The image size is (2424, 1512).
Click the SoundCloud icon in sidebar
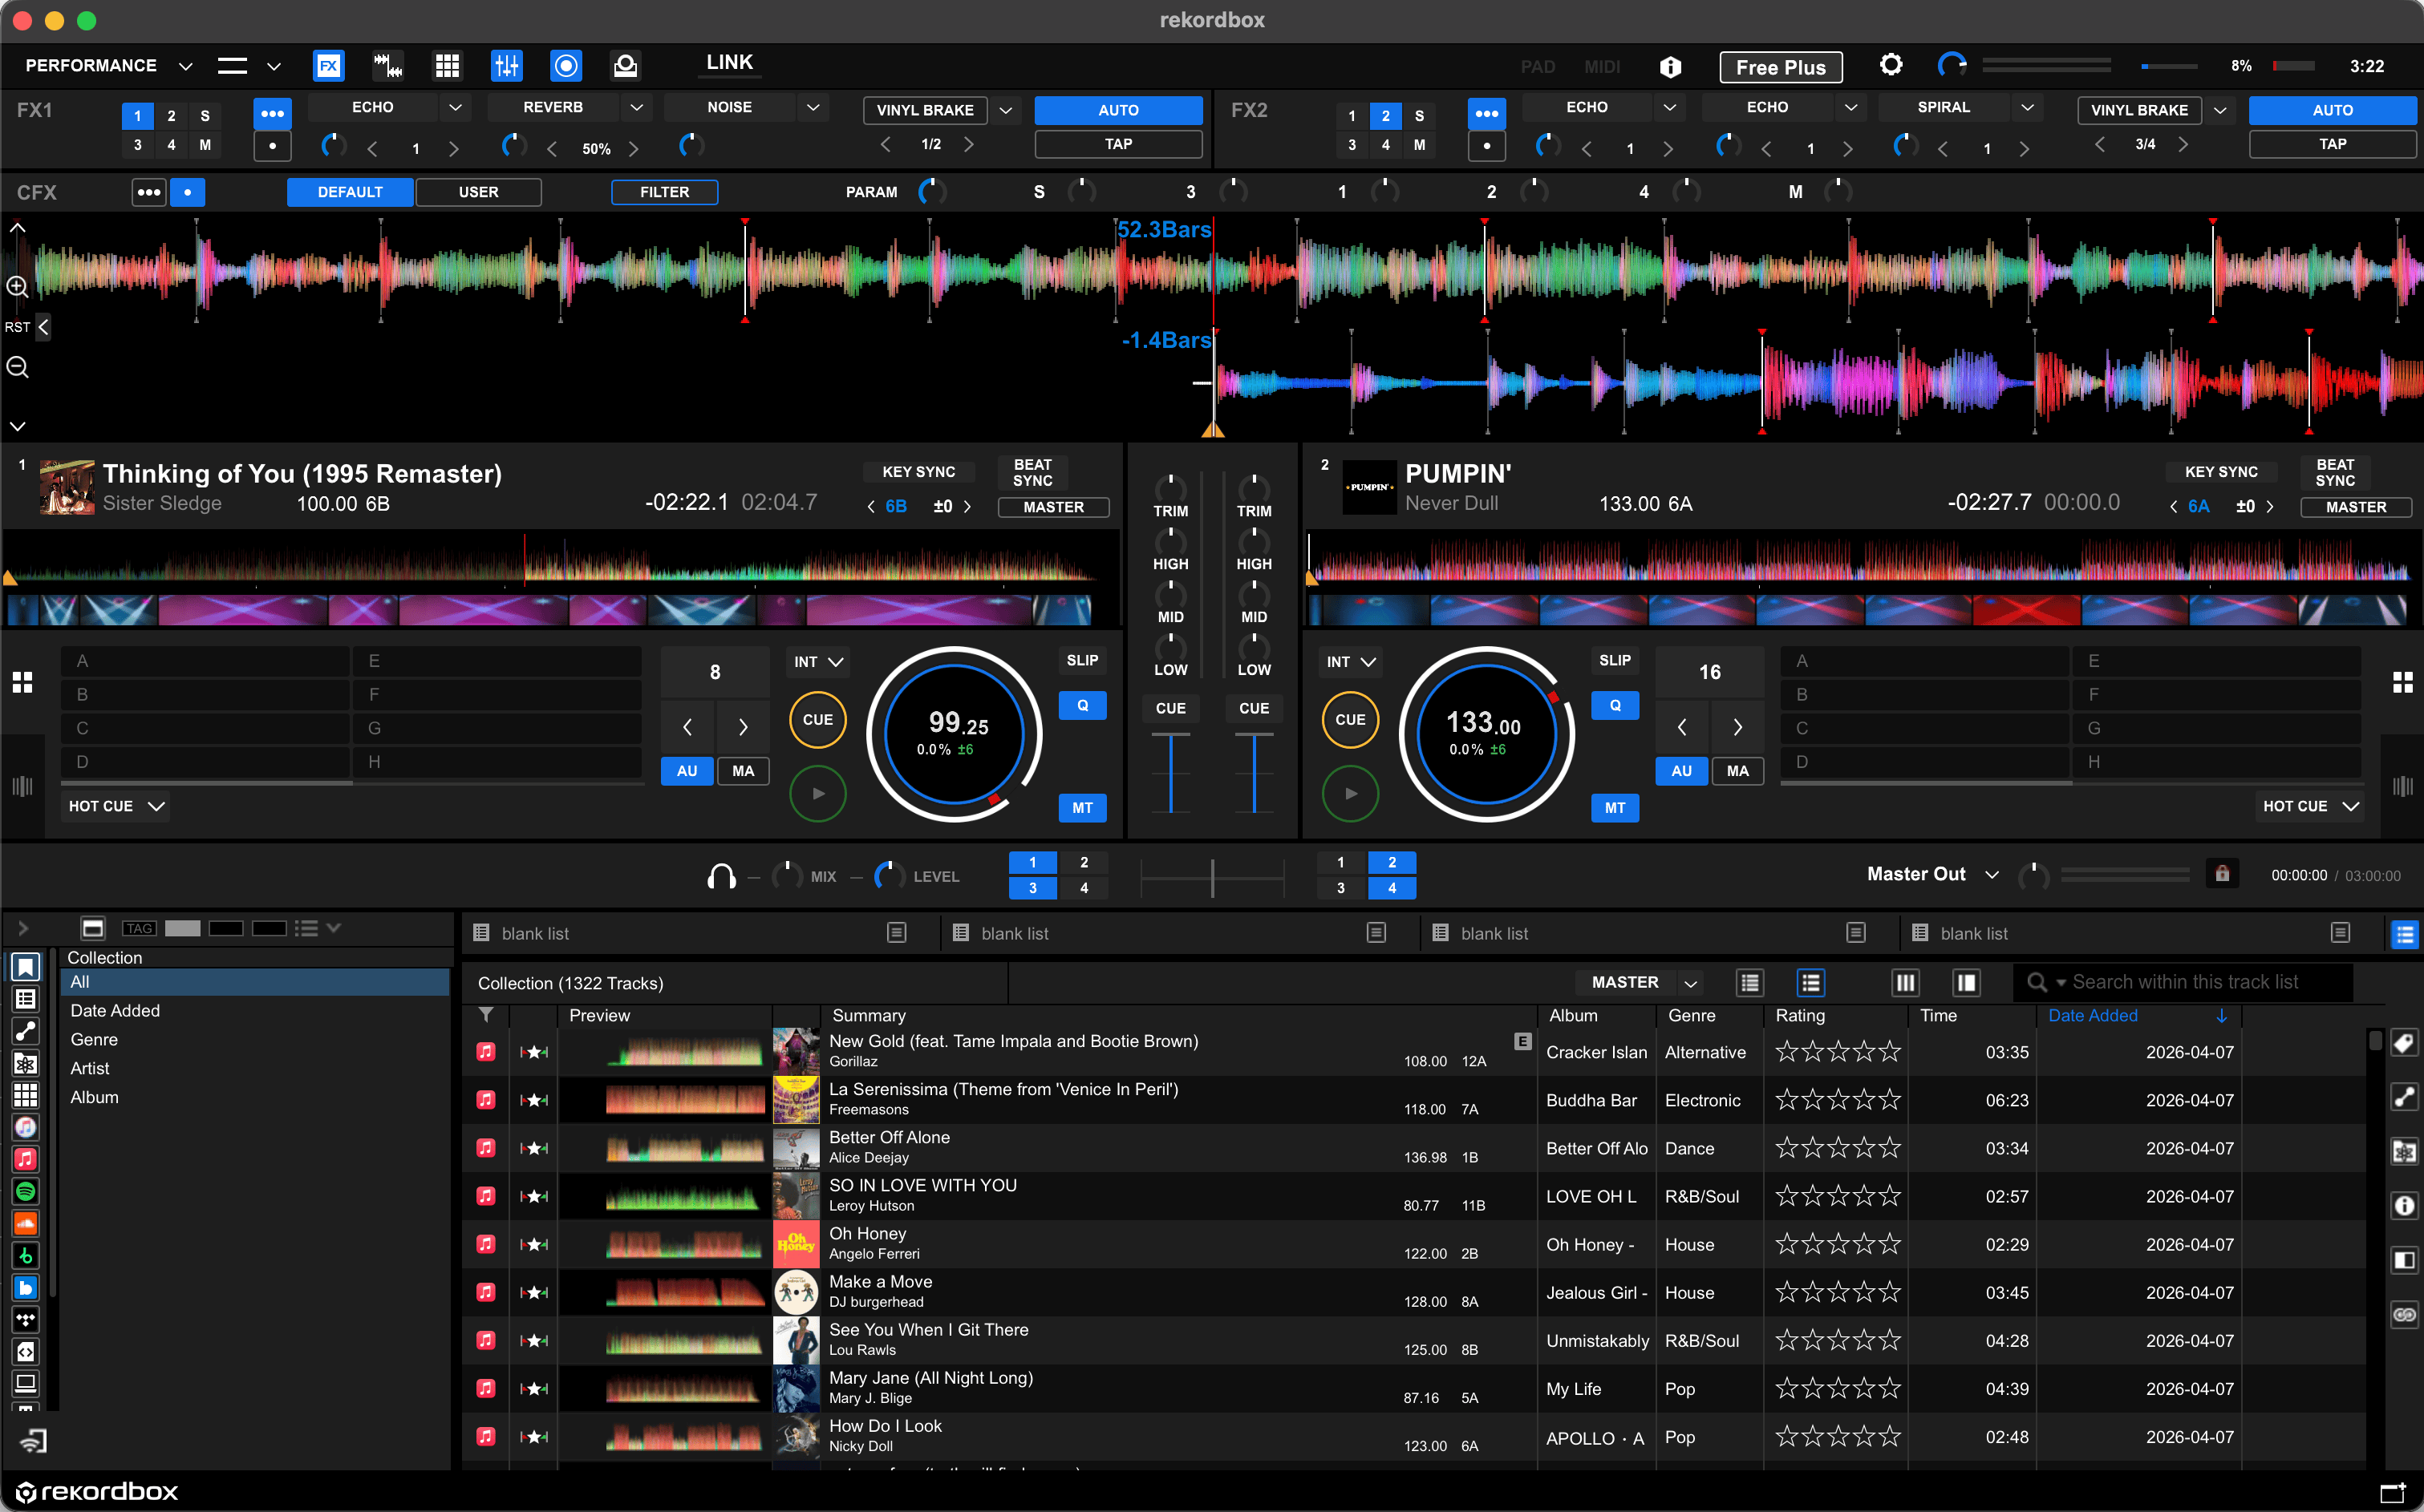(x=26, y=1223)
